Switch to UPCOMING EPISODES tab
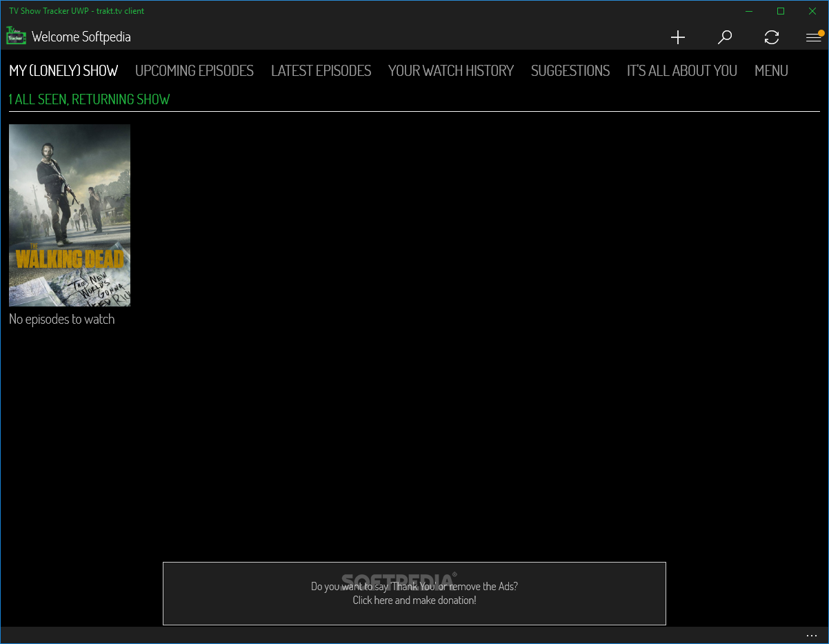The width and height of the screenshot is (829, 644). pyautogui.click(x=194, y=71)
